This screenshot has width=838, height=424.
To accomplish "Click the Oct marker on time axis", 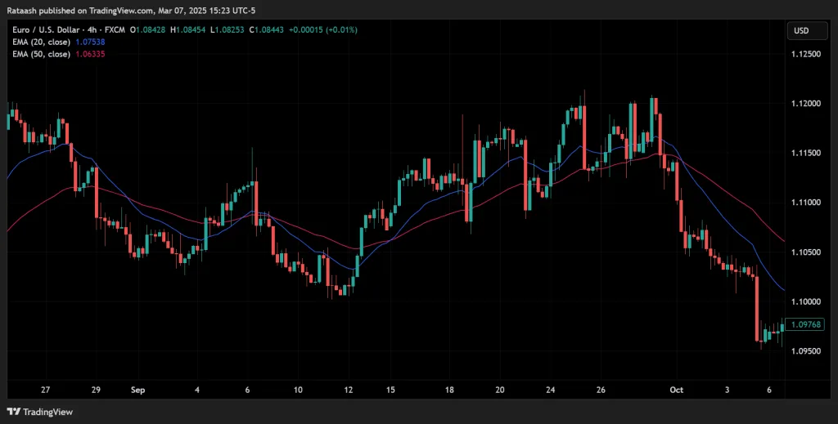I will (x=675, y=391).
